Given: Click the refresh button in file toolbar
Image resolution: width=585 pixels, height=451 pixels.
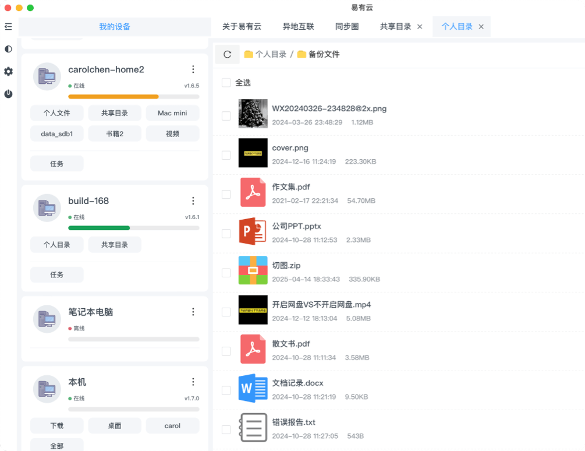Looking at the screenshot, I should tap(227, 54).
